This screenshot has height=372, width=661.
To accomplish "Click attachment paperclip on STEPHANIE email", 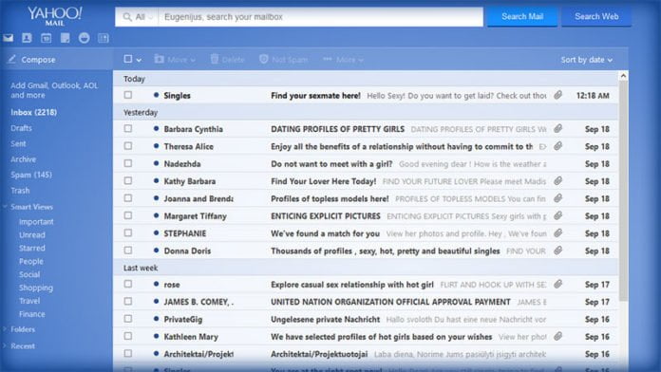I will (x=557, y=232).
